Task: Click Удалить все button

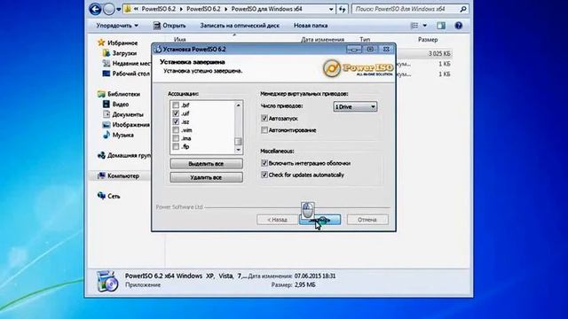Action: tap(206, 177)
